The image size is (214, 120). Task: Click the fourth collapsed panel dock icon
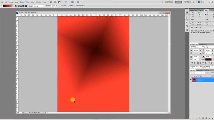[187, 26]
